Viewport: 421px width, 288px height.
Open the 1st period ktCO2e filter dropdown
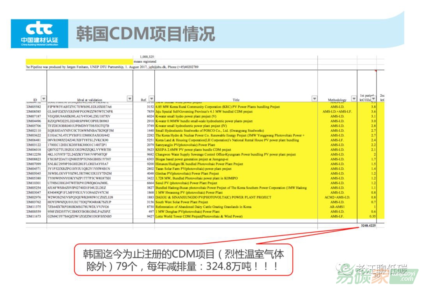(x=373, y=99)
